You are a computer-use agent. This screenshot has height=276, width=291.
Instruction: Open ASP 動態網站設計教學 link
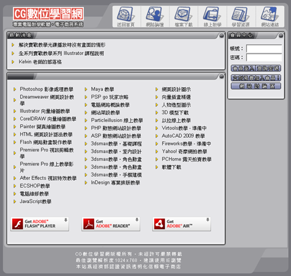point(116,136)
